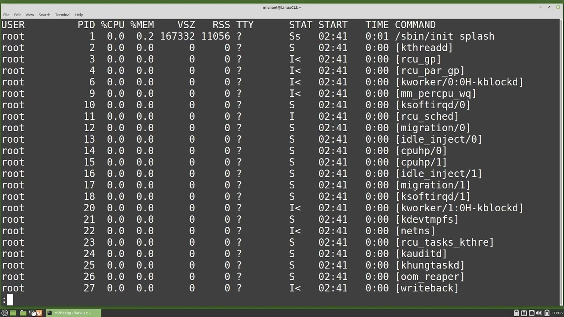Open the Edit menu
564x317 pixels.
[x=18, y=15]
